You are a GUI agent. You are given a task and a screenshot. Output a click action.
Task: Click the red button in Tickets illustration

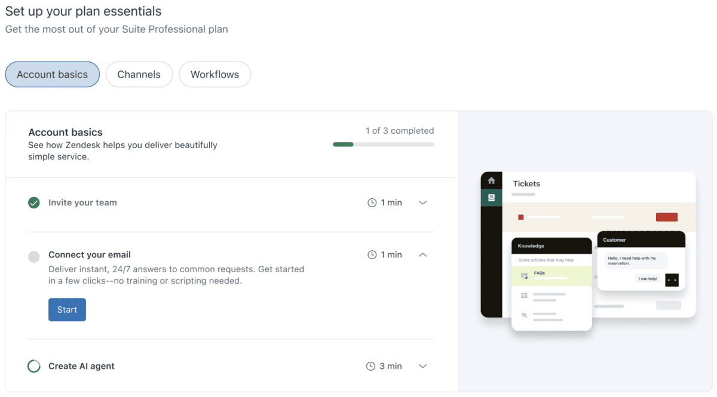pos(667,217)
